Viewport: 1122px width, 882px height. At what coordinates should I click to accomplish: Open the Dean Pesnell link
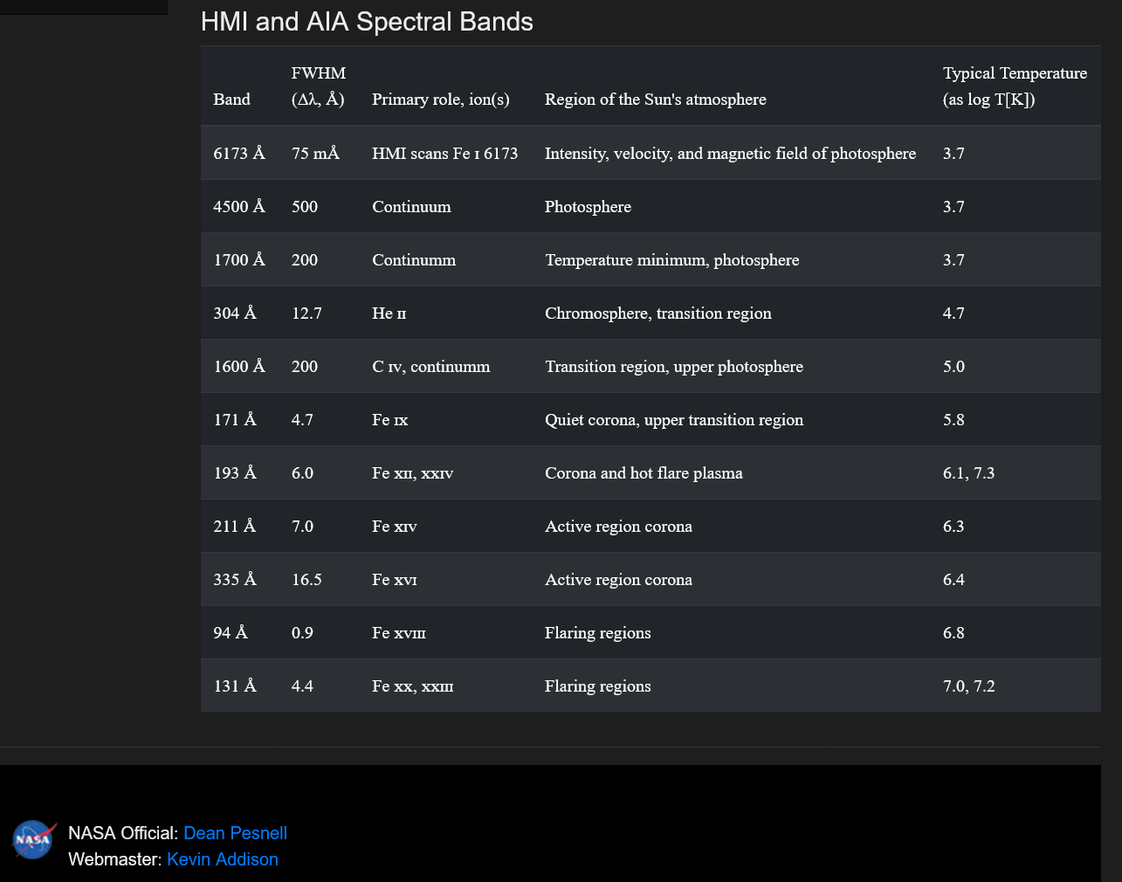(235, 833)
